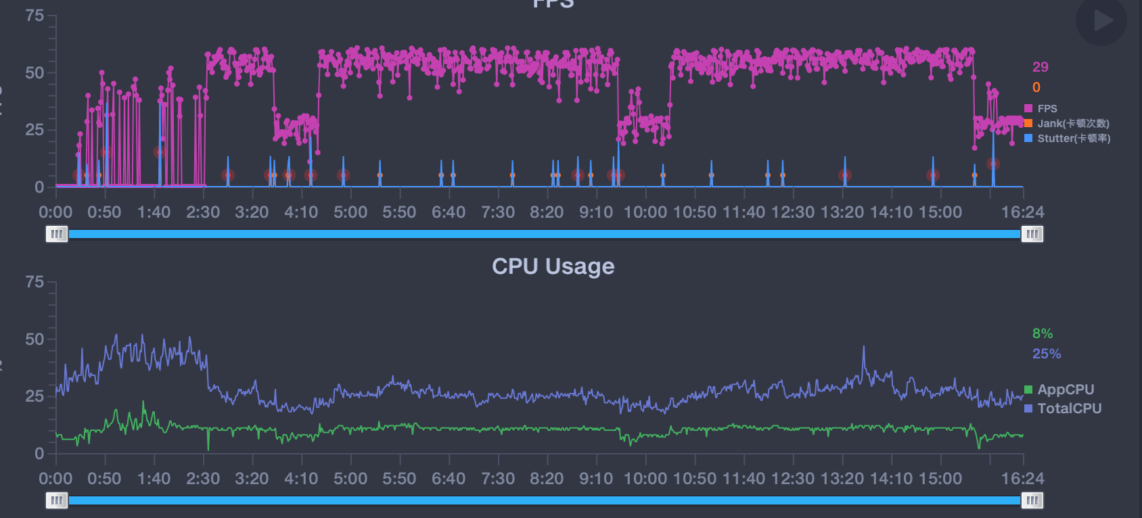Hide the AppCPU line via its green legend swatch

pos(1028,390)
